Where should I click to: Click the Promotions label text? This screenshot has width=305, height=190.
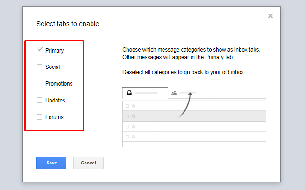59,84
